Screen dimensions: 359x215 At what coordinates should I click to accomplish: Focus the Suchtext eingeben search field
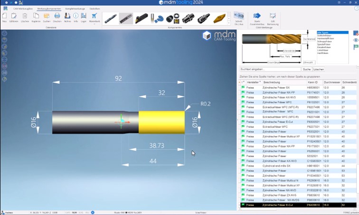270,69
